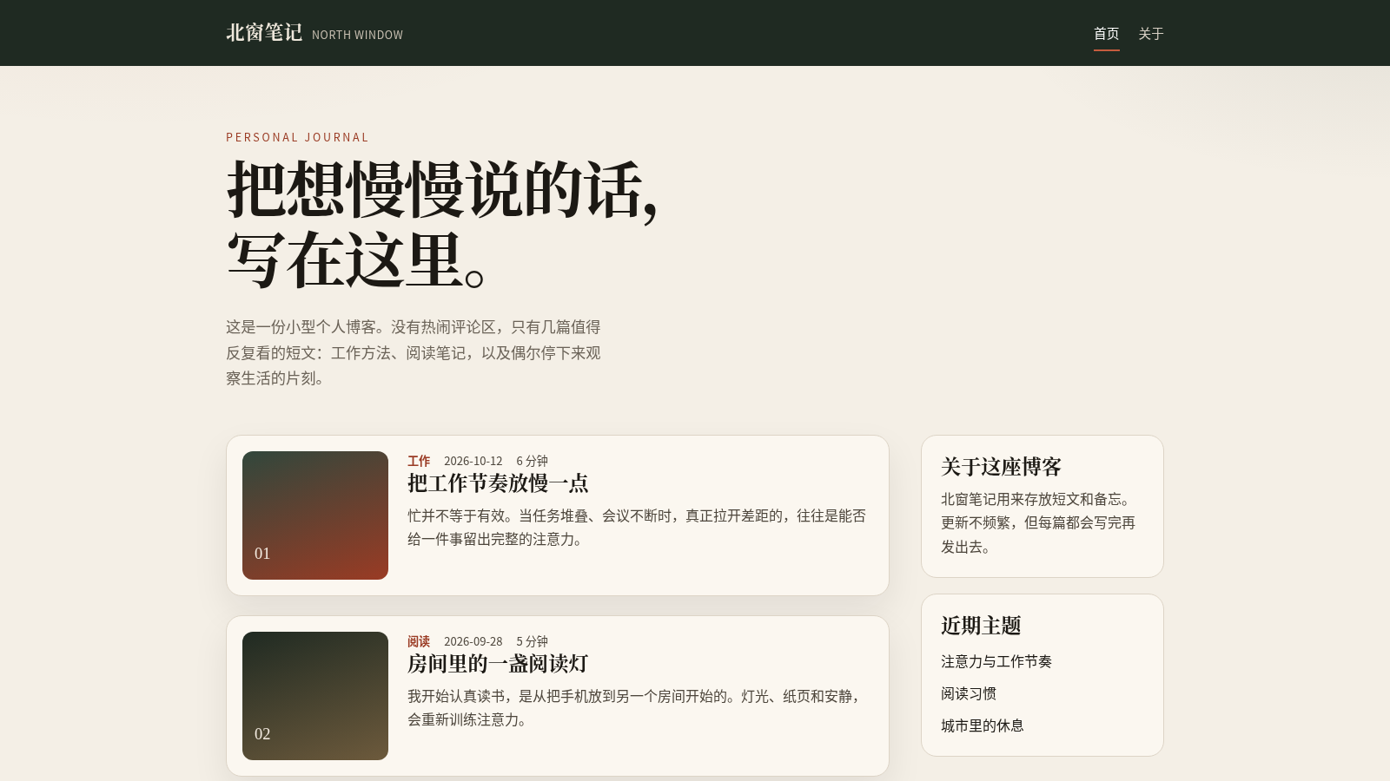Click the sidebar text starting 北窗笔记用来存放
This screenshot has width=1390, height=781.
1039,522
